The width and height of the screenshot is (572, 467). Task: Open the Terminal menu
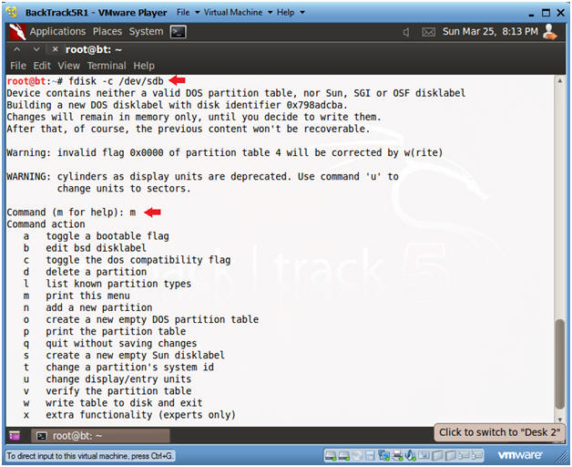107,66
